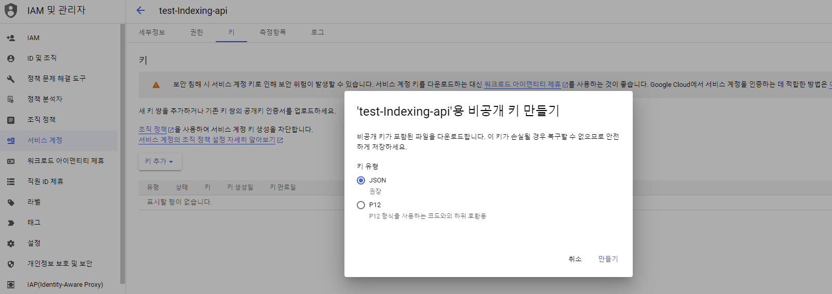Switch to the 키 tab

pyautogui.click(x=231, y=32)
